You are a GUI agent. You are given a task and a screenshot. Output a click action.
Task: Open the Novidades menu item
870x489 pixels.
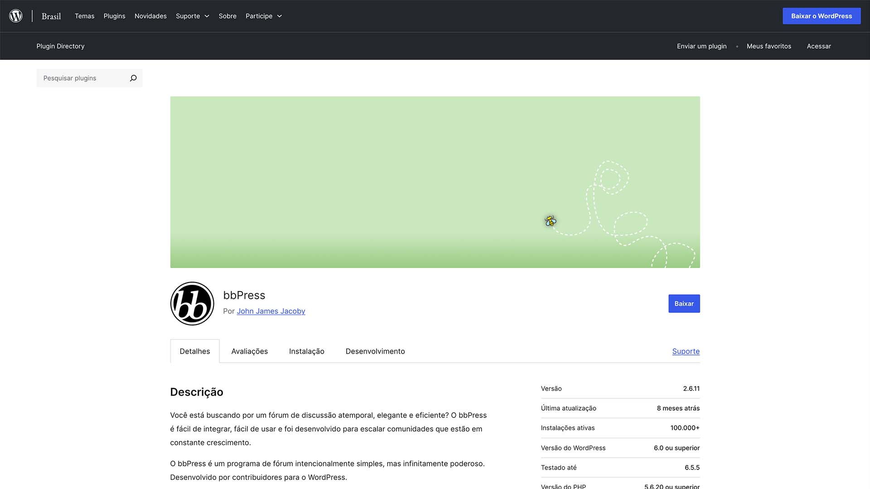click(x=150, y=16)
